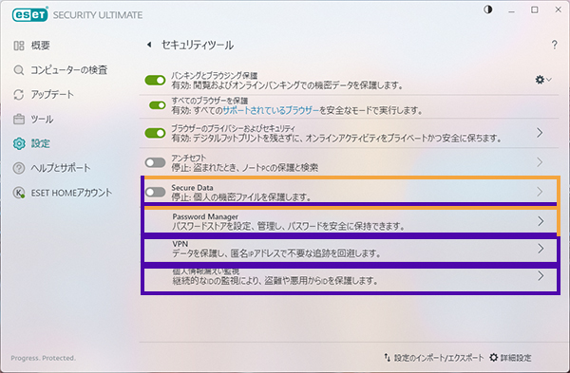Switch on the Secure Data toggle
The height and width of the screenshot is (373, 570).
(155, 192)
